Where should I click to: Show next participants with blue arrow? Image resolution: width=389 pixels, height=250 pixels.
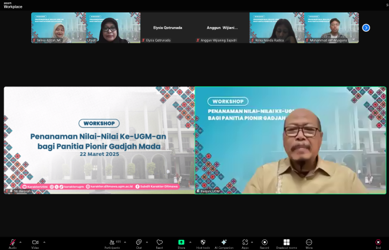[x=366, y=28]
